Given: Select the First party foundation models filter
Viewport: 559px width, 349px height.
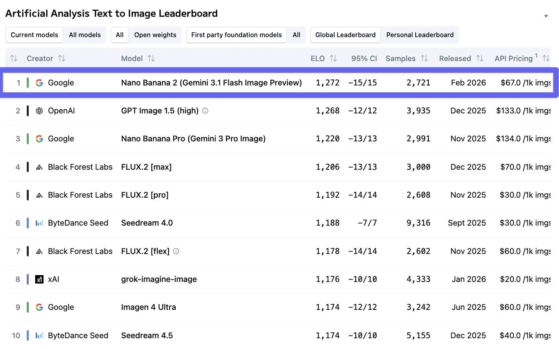Looking at the screenshot, I should click(x=236, y=35).
